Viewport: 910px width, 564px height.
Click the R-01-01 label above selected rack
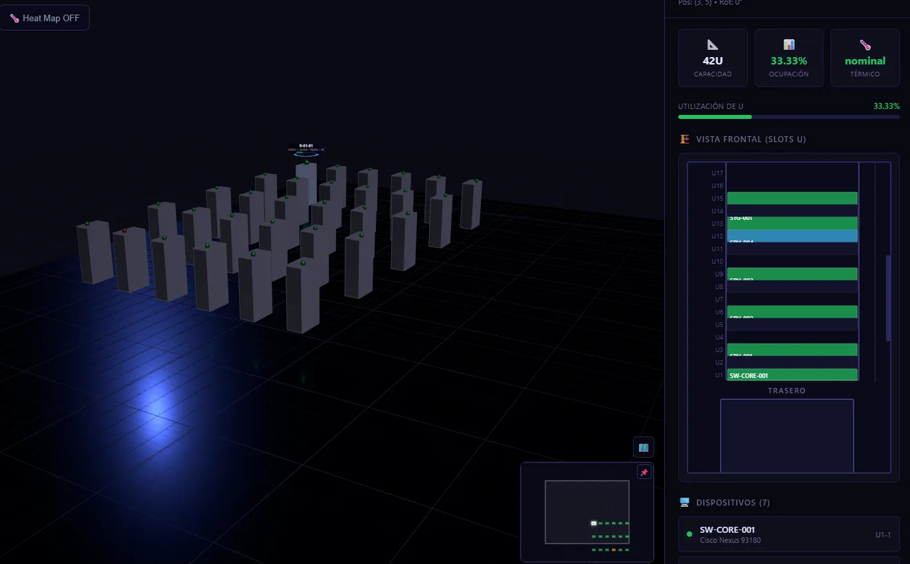point(306,145)
